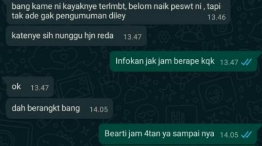262x146 pixels.
Task: Click the 13.47 timestamp on "Infokan jak" message
Action: tap(229, 63)
